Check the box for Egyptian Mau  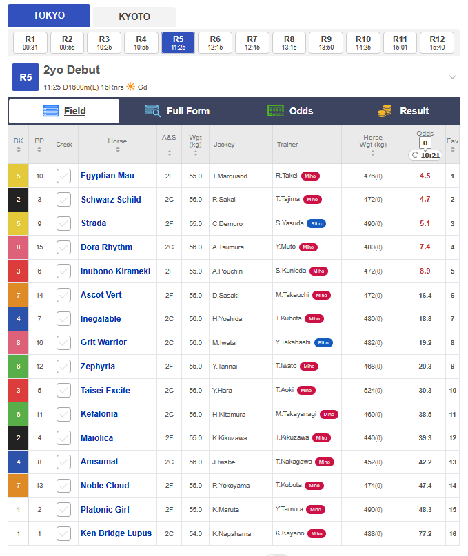coord(64,176)
